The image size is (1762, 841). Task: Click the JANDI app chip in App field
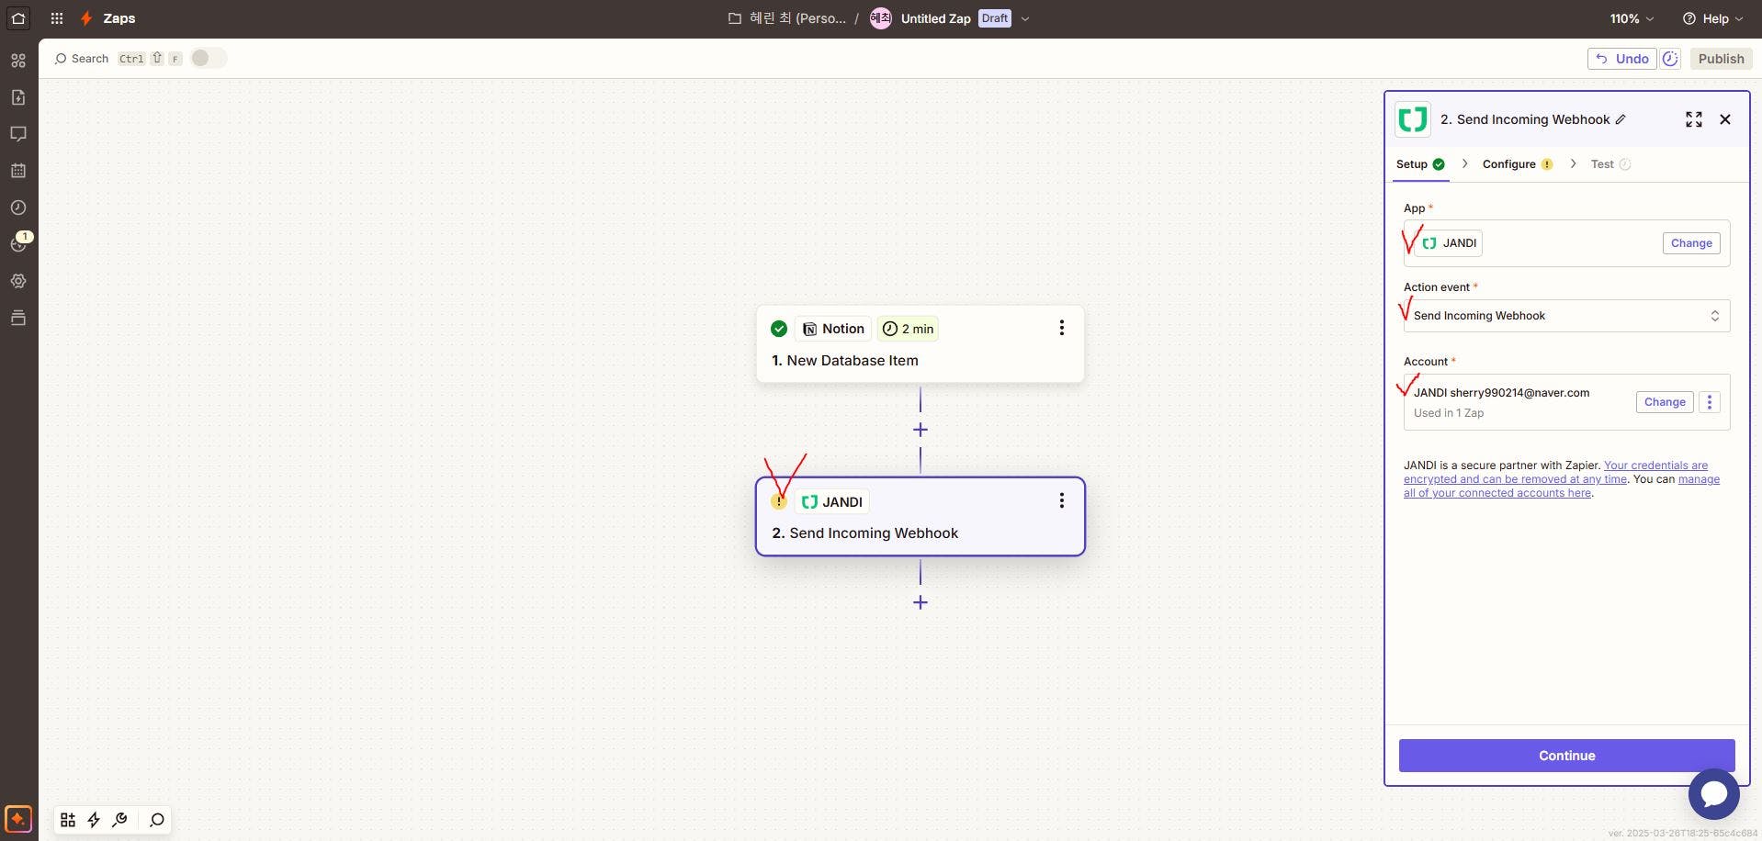1448,243
